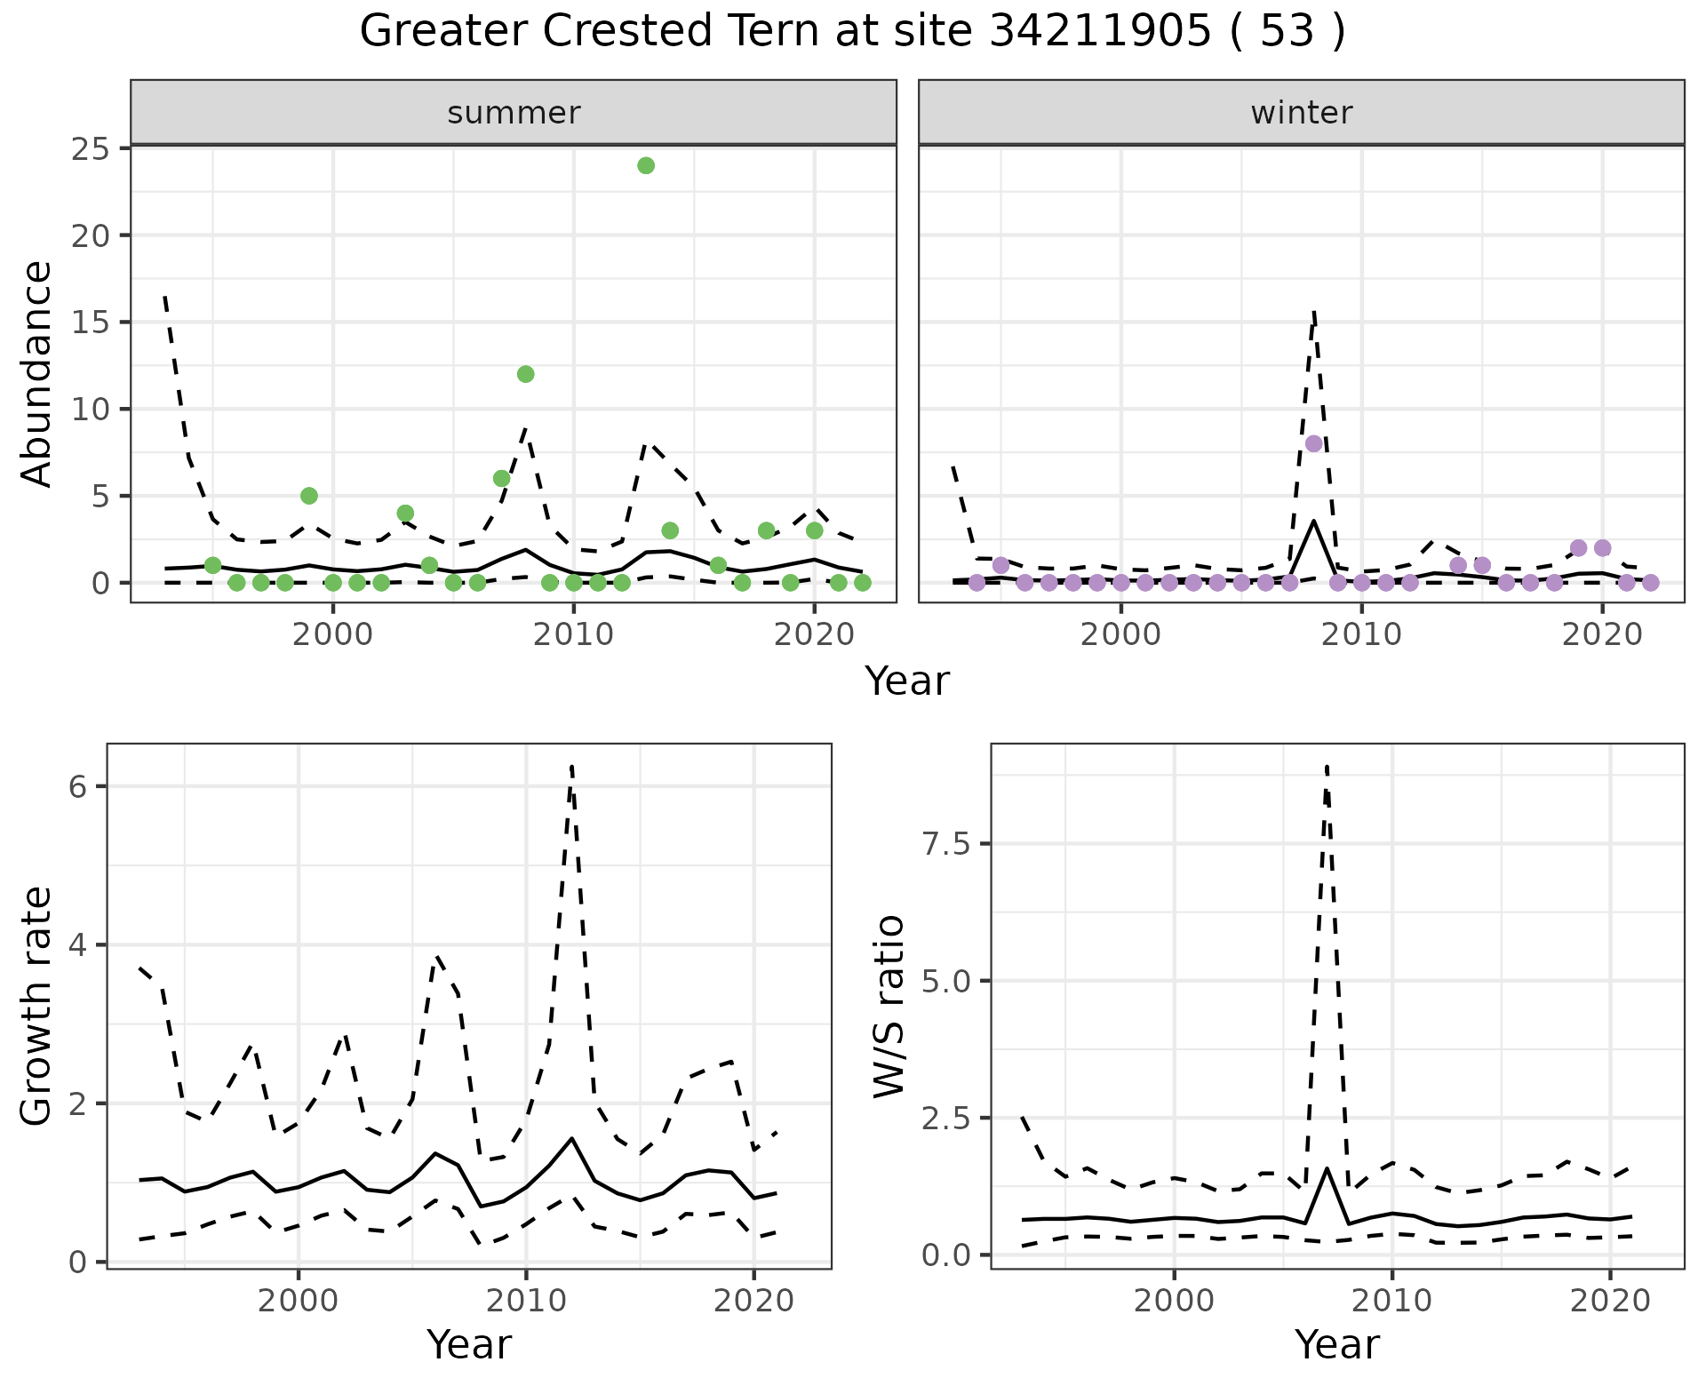Image resolution: width=1706 pixels, height=1386 pixels.
Task: Click the dashed line peak in W/S ratio plot
Action: point(1327,767)
